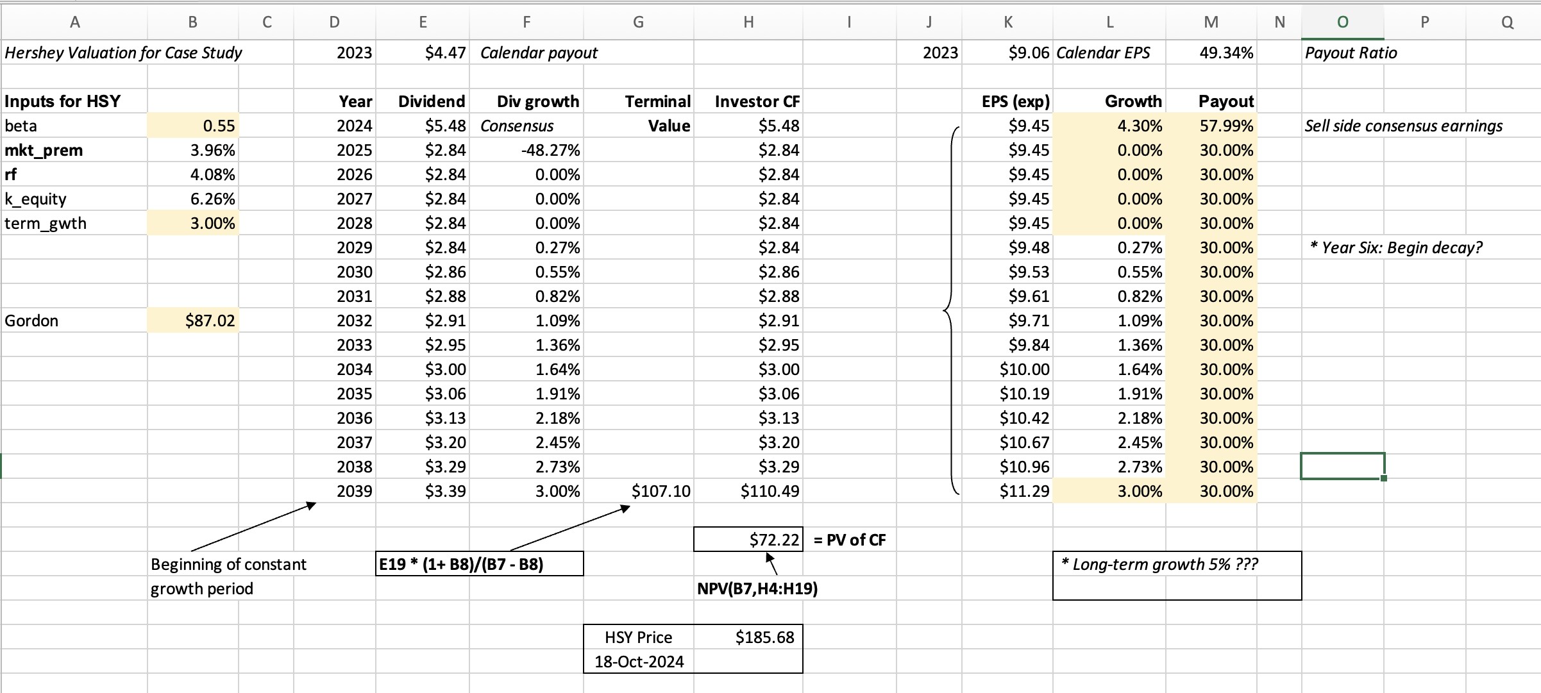Select the Gordon valuation cell showing $87.02
Image resolution: width=1541 pixels, height=693 pixels.
pos(192,320)
